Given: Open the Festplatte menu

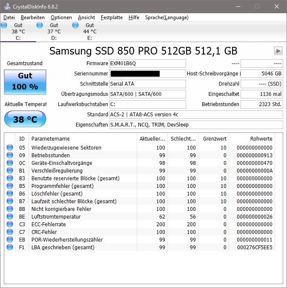Looking at the screenshot, I should (x=112, y=17).
